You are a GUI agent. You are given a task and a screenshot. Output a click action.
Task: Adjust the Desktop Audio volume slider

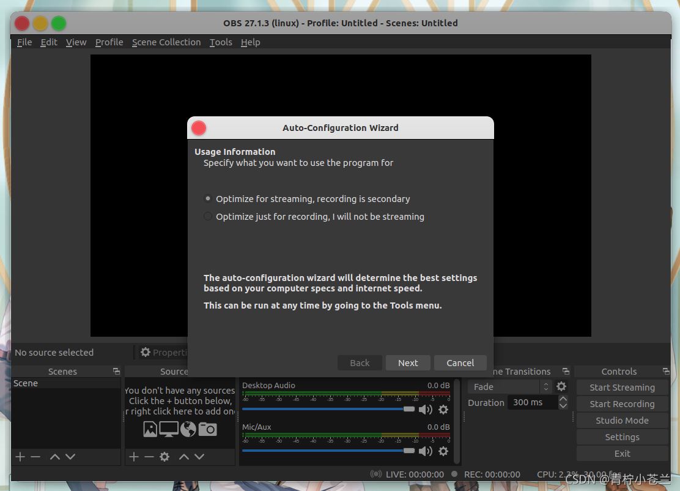point(328,409)
